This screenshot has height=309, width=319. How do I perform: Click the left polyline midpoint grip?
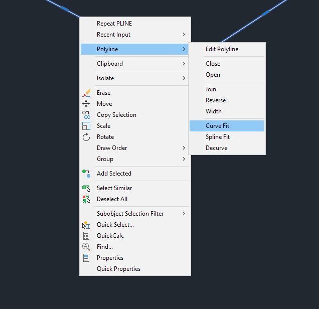pyautogui.click(x=65, y=9)
